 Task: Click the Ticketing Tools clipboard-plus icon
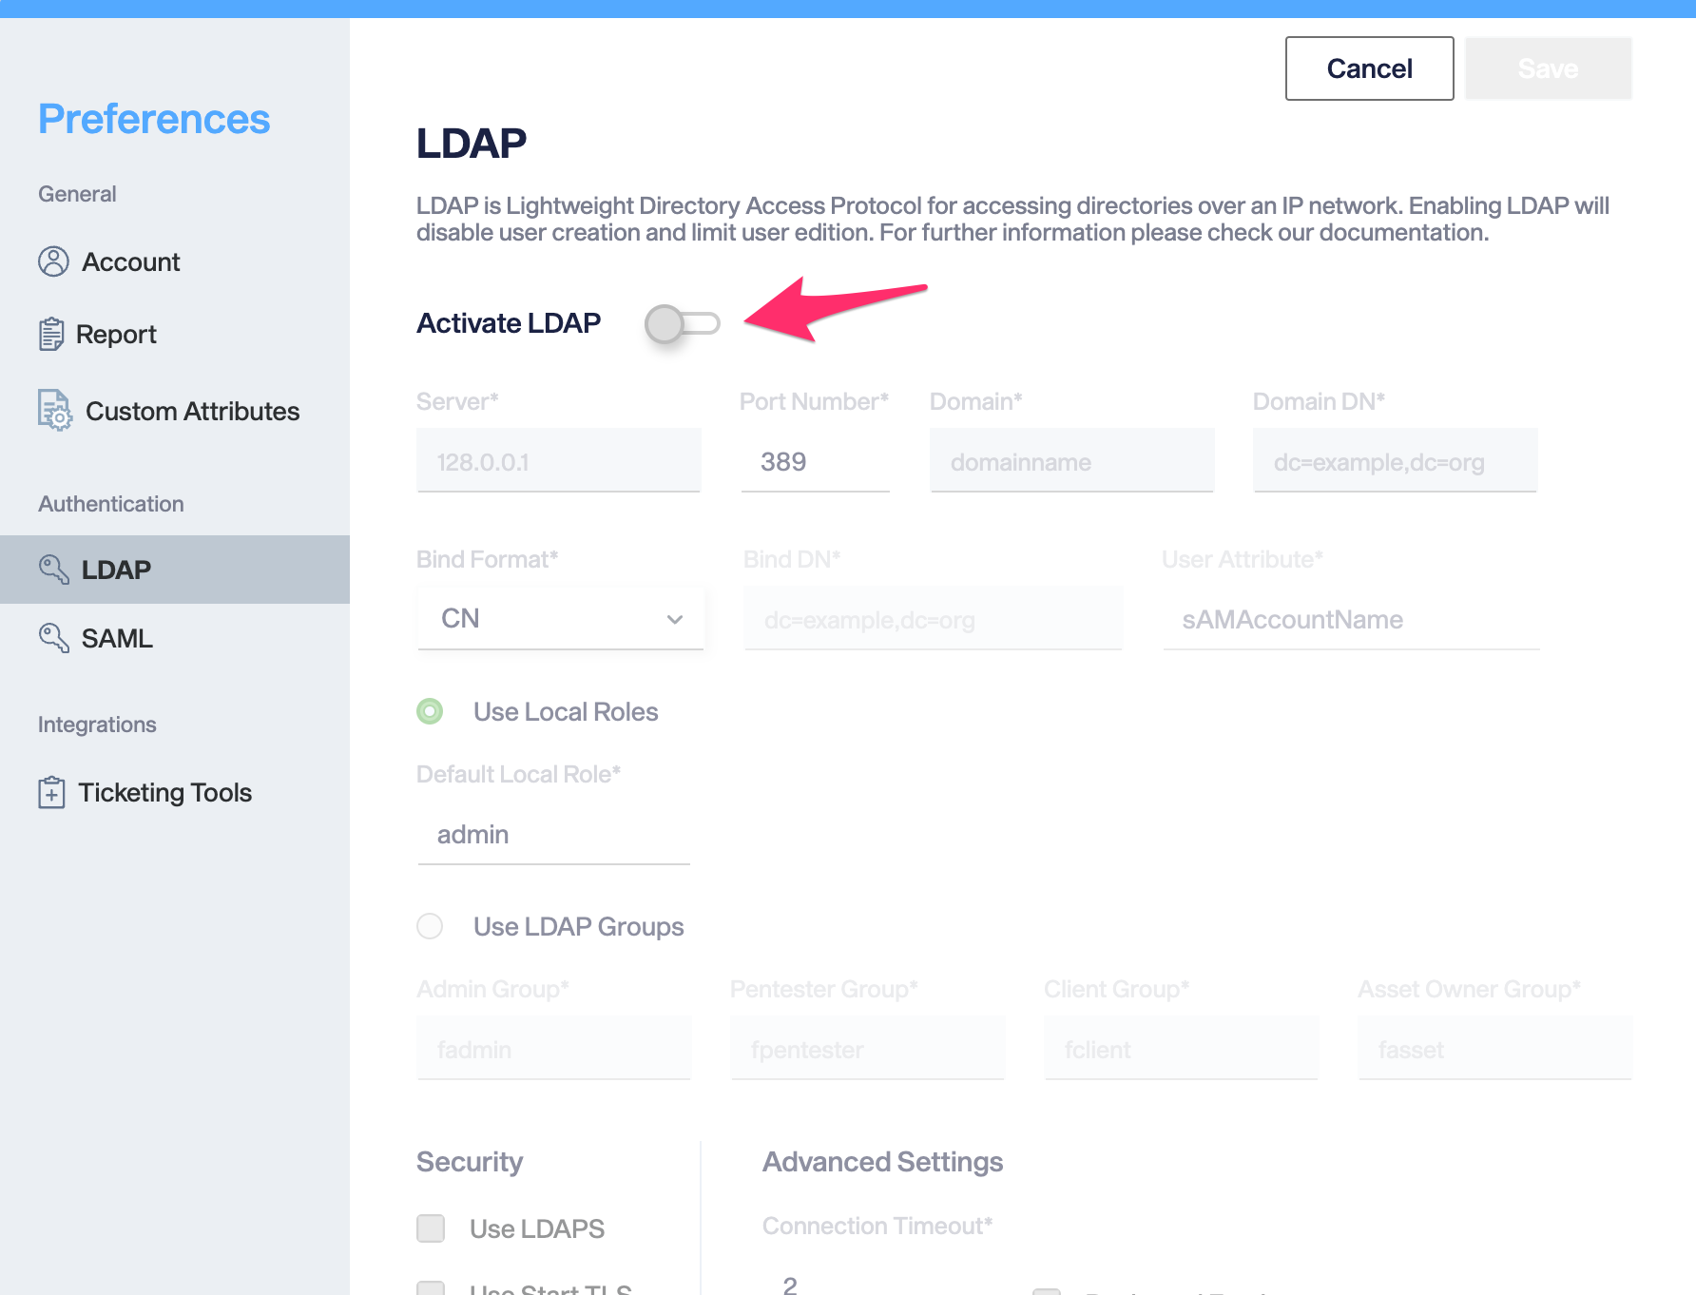click(51, 792)
